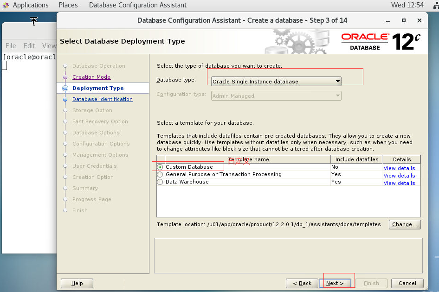The width and height of the screenshot is (439, 292).
Task: Select Deployment Type step in sidebar
Action: pyautogui.click(x=98, y=88)
